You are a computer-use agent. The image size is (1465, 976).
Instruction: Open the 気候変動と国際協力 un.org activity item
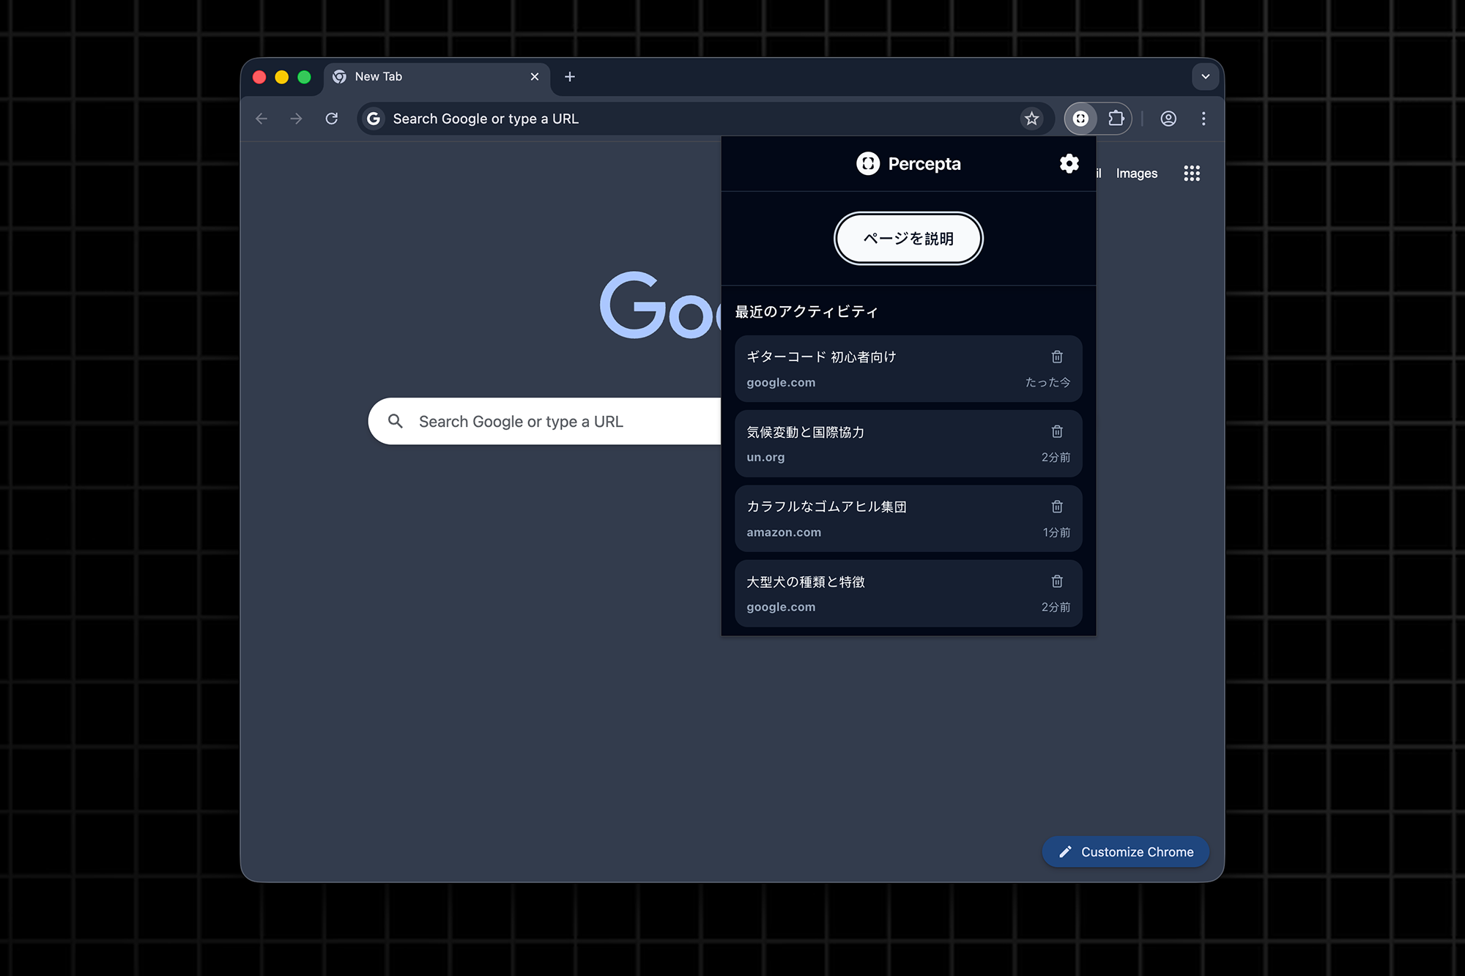pos(879,444)
